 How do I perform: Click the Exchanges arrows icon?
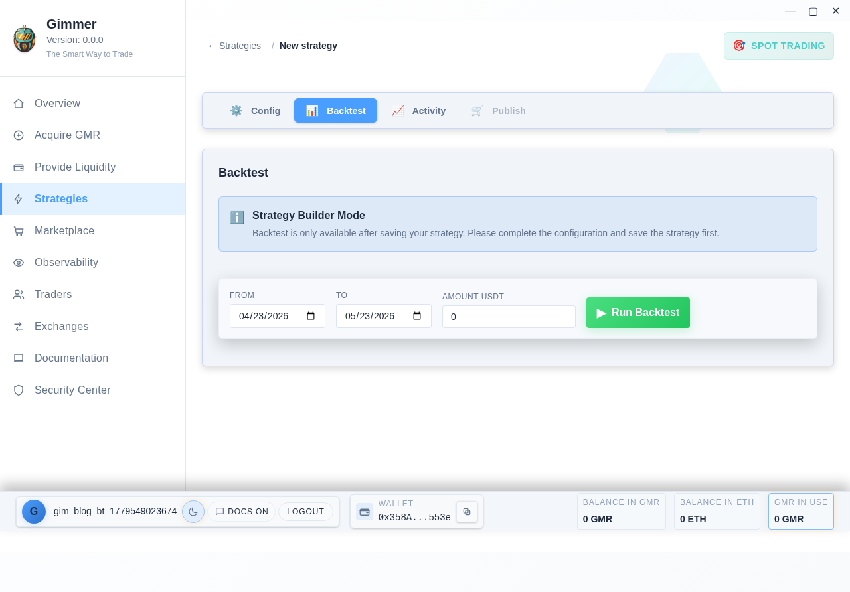point(19,327)
